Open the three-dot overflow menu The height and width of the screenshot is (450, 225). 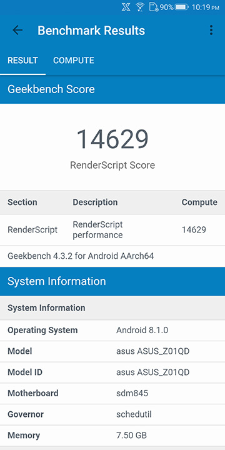click(211, 30)
